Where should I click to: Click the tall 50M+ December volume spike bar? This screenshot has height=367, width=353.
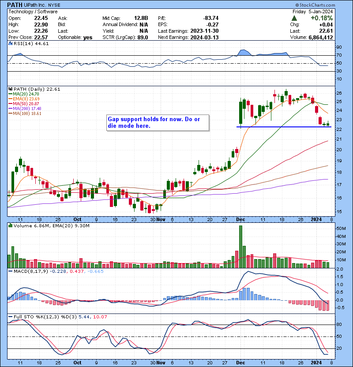coord(240,247)
